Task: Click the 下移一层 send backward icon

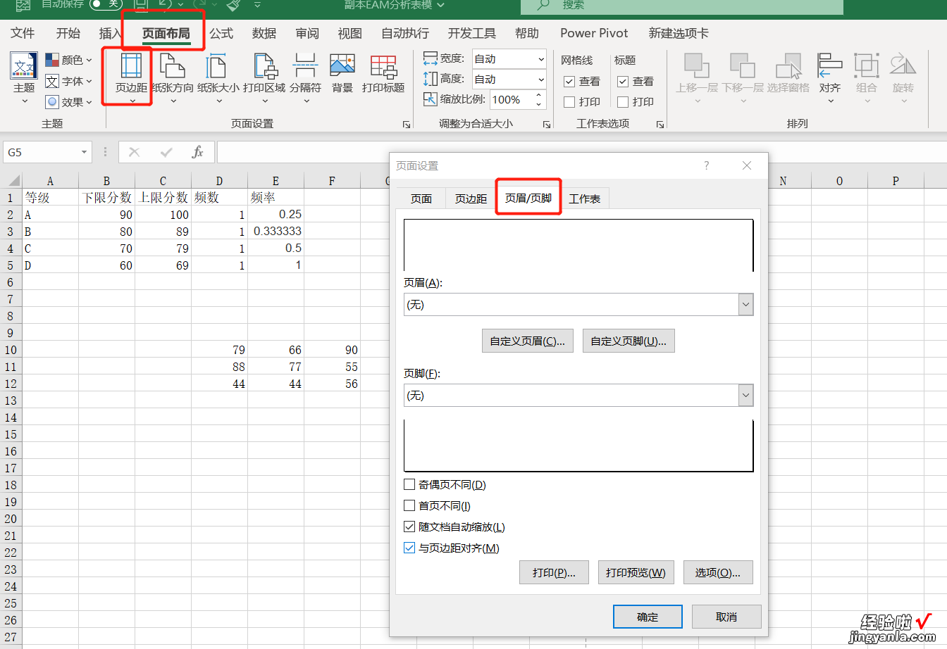Action: [x=743, y=65]
